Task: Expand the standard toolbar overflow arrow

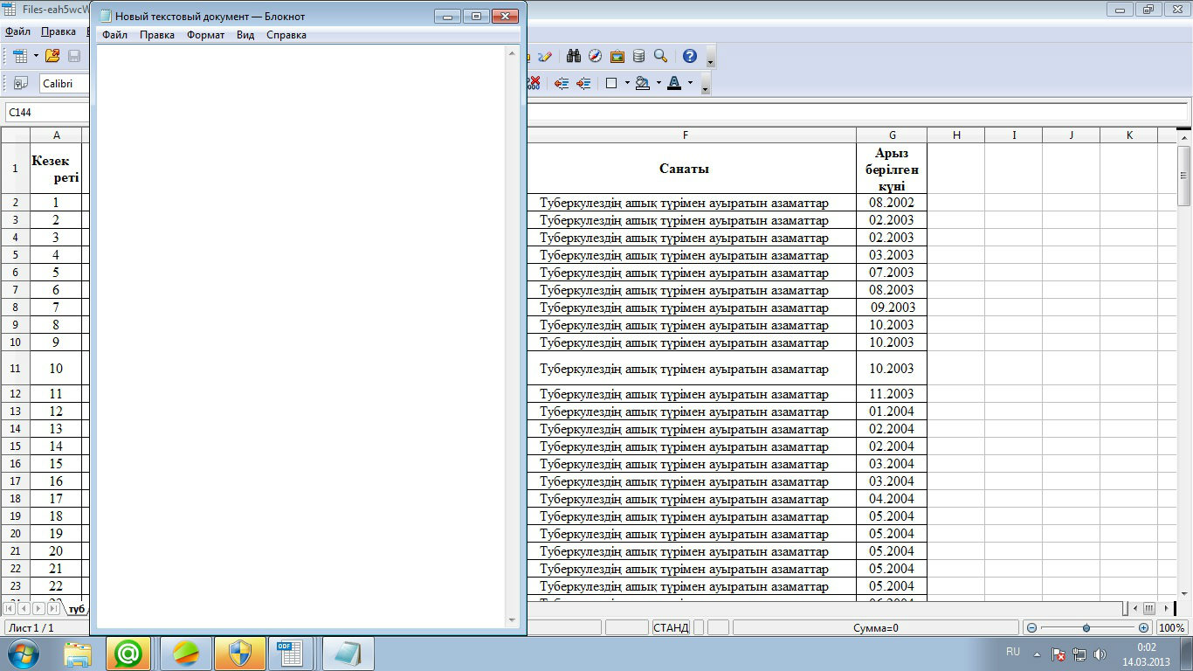Action: [711, 59]
